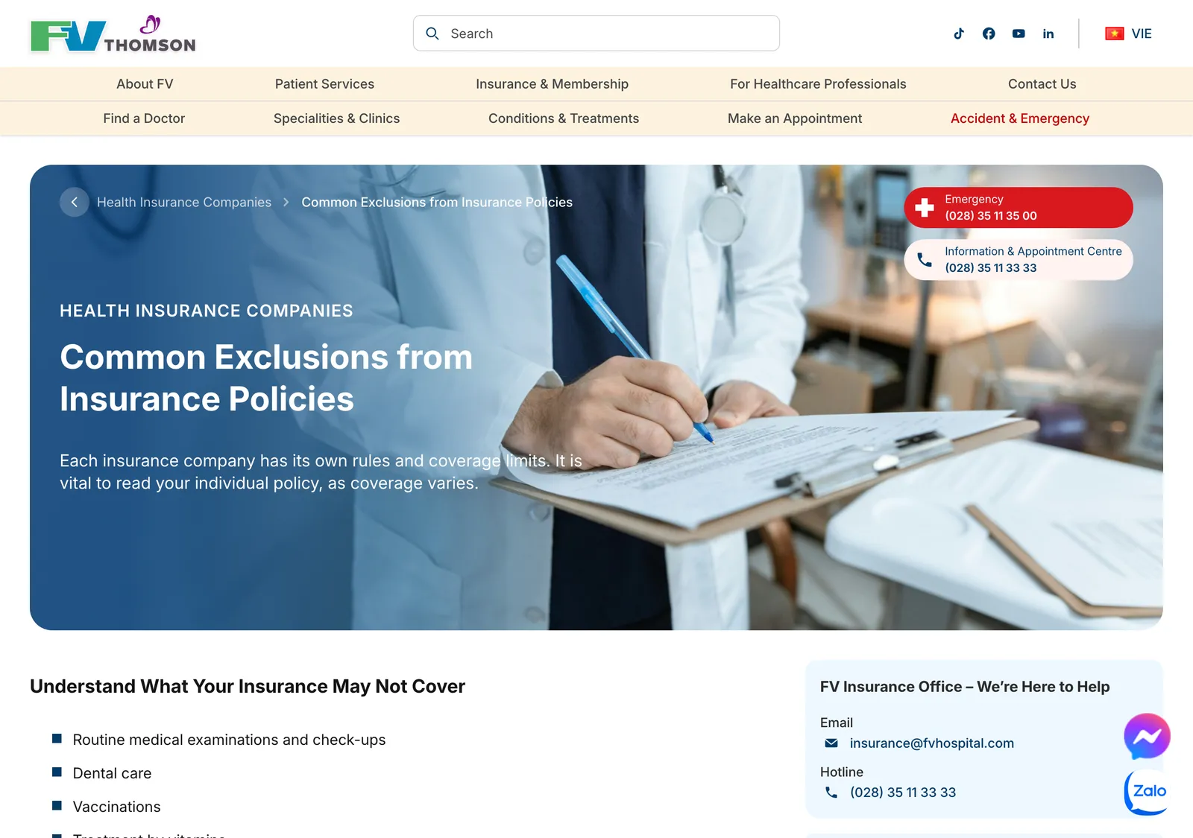Viewport: 1193px width, 838px height.
Task: Click the 'Email' label in sidebar
Action: pyautogui.click(x=837, y=723)
